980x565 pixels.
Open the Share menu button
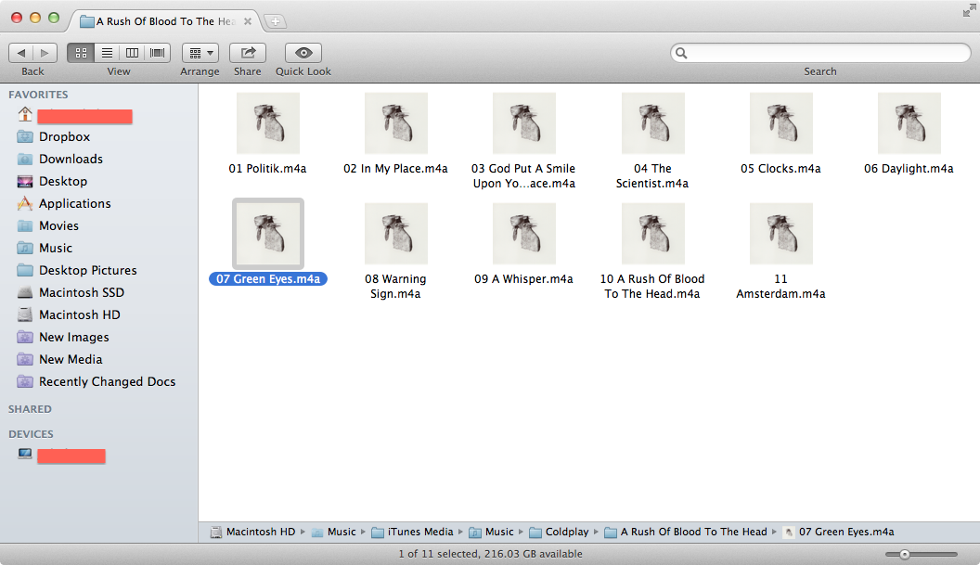click(248, 53)
